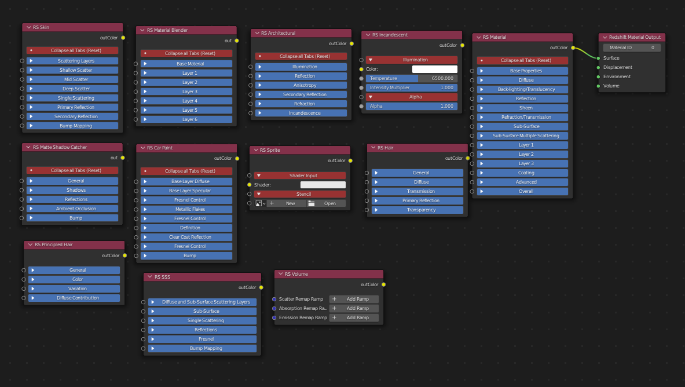Click the outColor socket on RS Incandescent

[462, 45]
